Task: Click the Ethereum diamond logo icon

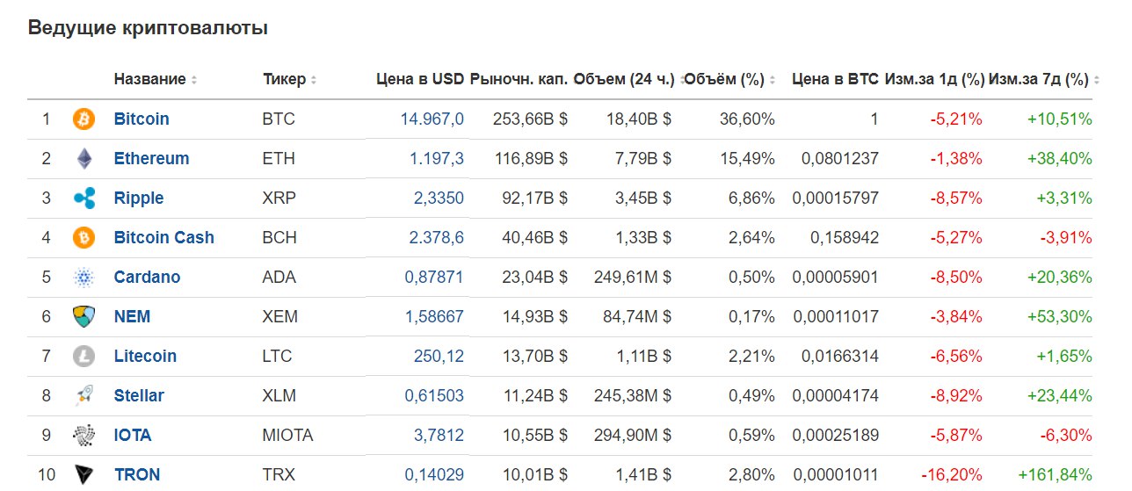Action: tap(83, 158)
